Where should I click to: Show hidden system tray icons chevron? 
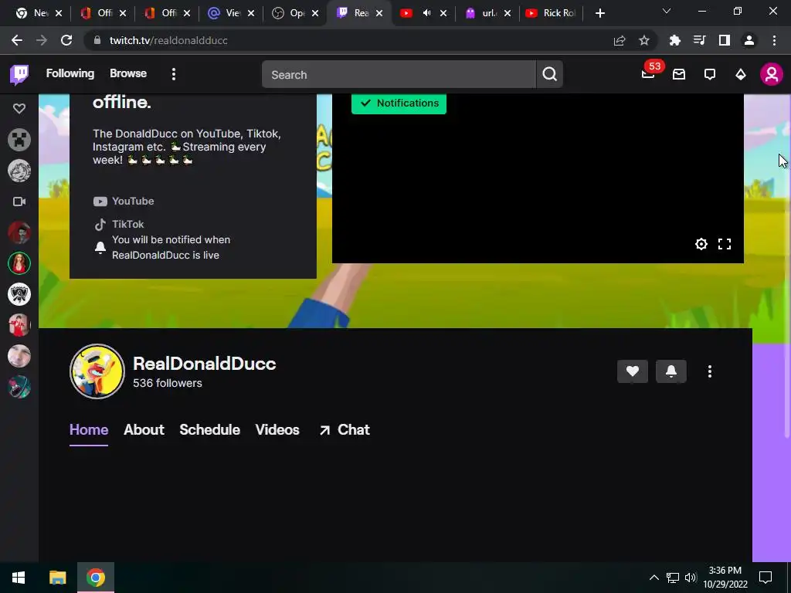[654, 578]
